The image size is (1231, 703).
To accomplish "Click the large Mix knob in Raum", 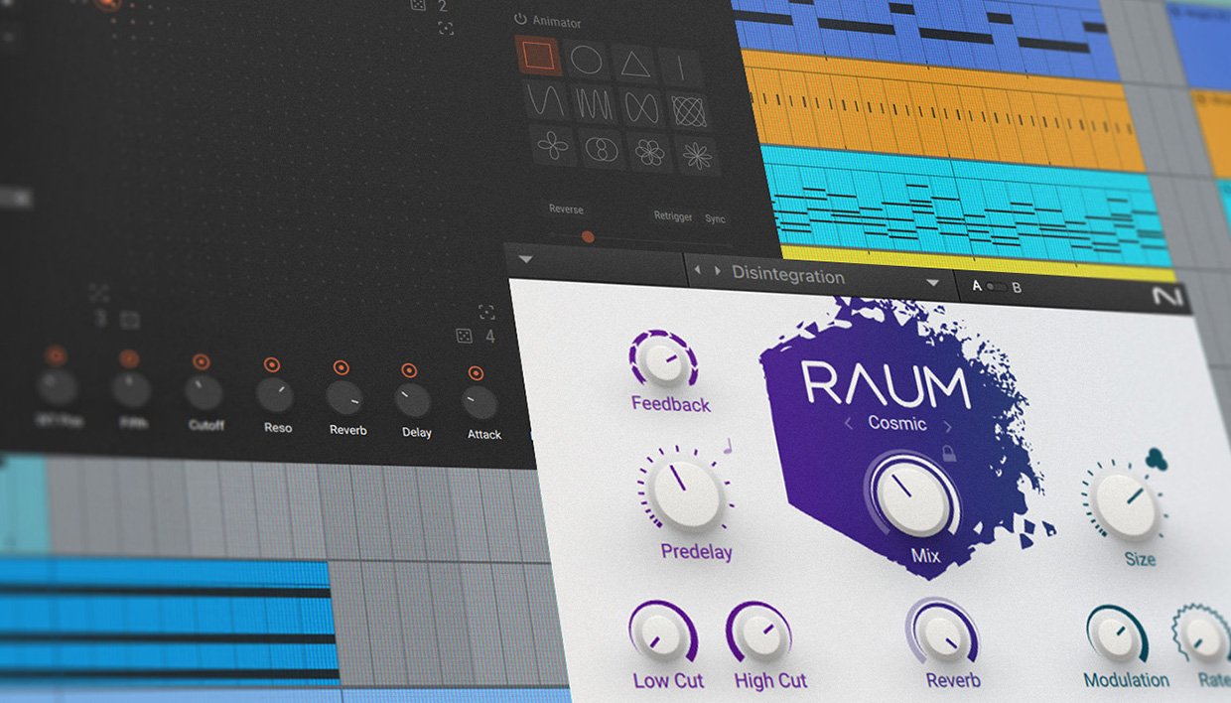I will (914, 496).
